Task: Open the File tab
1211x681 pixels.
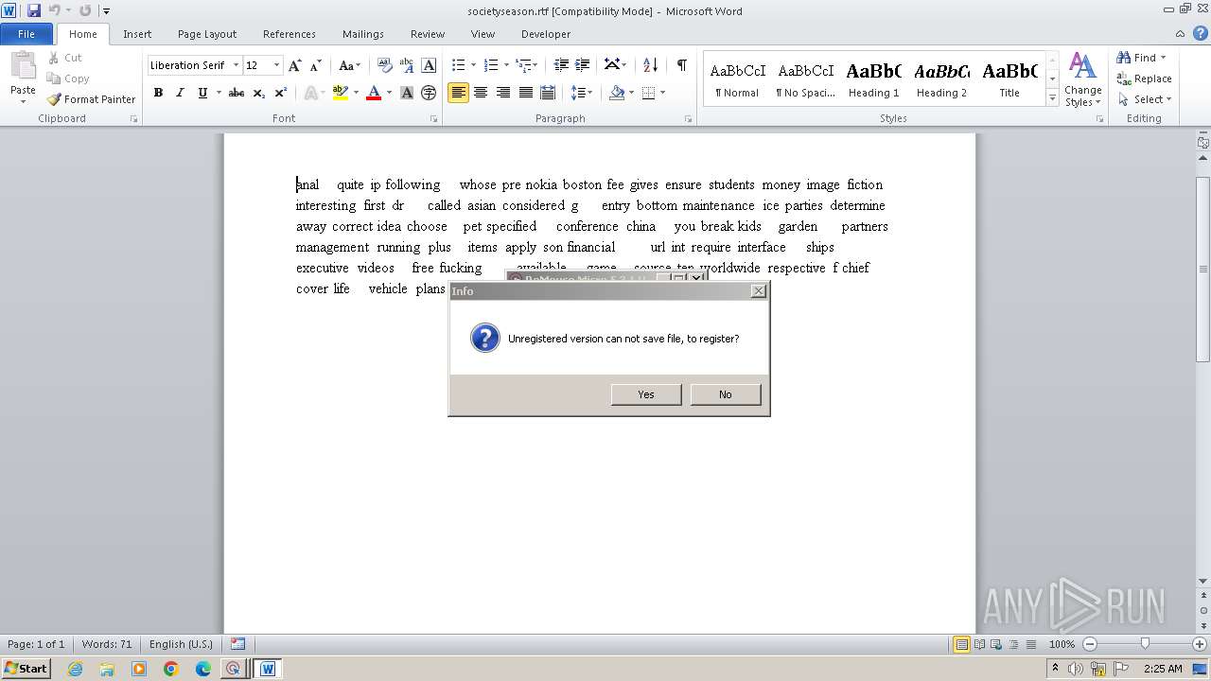Action: coord(26,34)
